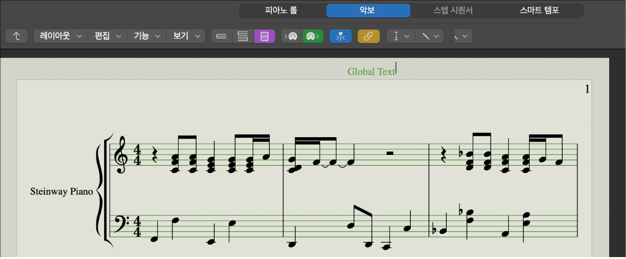Open the text cursor tool menu

(x=401, y=36)
